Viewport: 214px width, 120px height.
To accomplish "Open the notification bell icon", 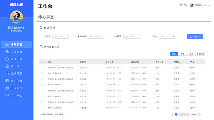I will point(181,5).
